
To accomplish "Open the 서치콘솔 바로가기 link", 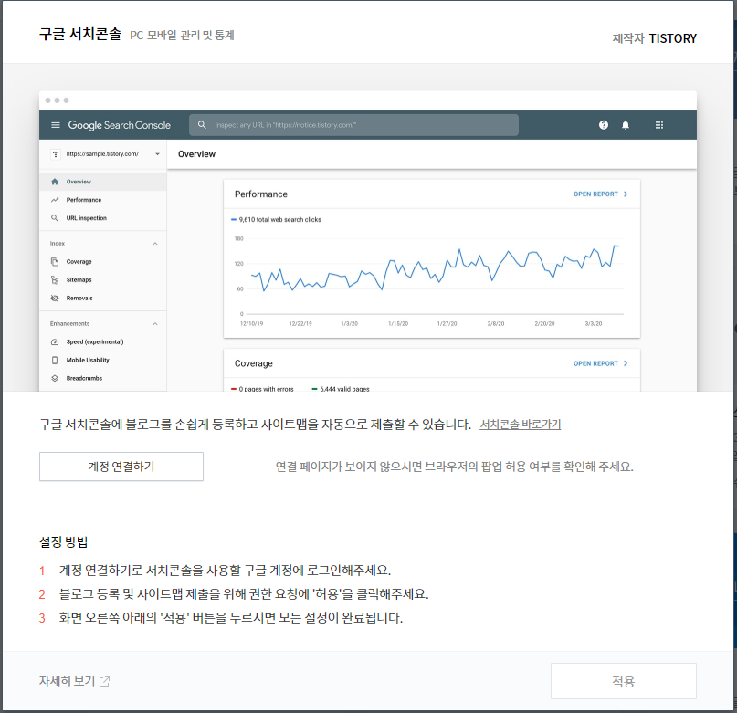I will tap(520, 424).
